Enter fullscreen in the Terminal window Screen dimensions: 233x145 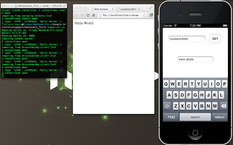[65, 6]
